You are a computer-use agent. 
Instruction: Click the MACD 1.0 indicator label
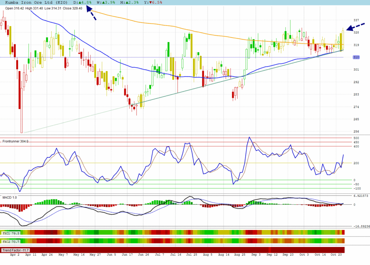[10, 197]
